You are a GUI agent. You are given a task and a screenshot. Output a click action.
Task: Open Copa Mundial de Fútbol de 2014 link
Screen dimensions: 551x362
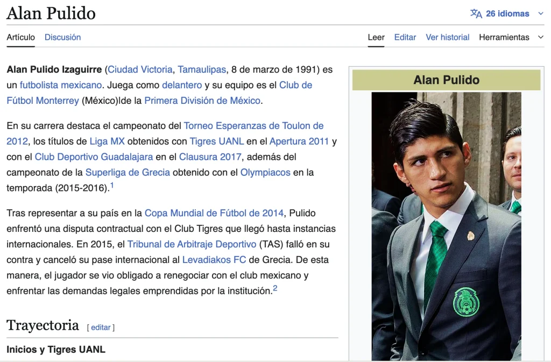point(214,213)
